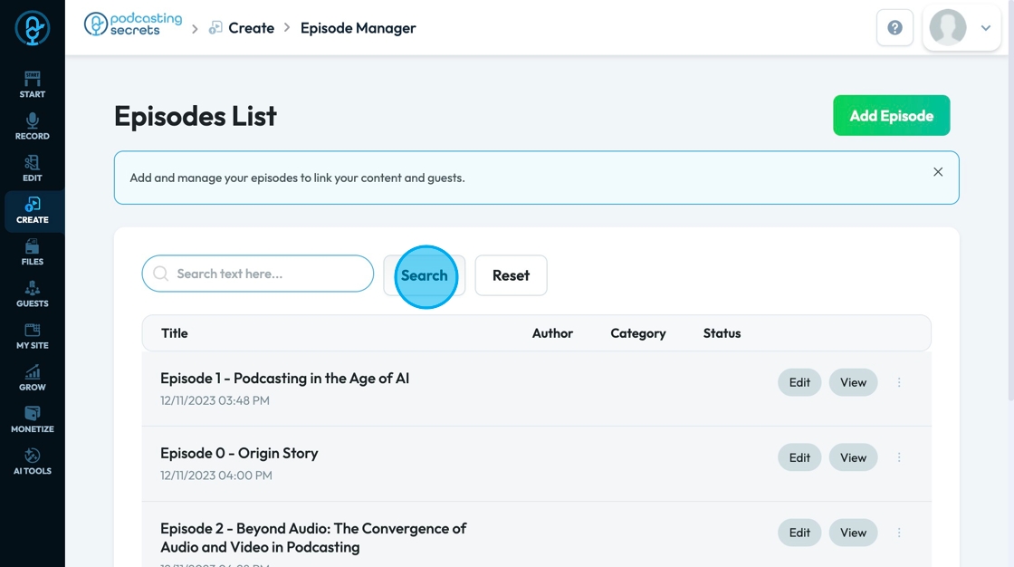Open the Start section in sidebar

tap(32, 84)
